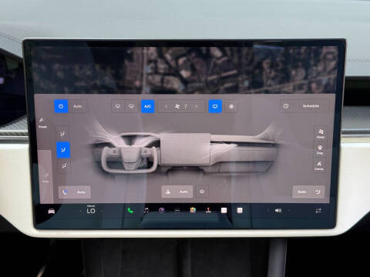Image resolution: width=370 pixels, height=277 pixels.
Task: Open the car controls icon
Action: pyautogui.click(x=52, y=211)
